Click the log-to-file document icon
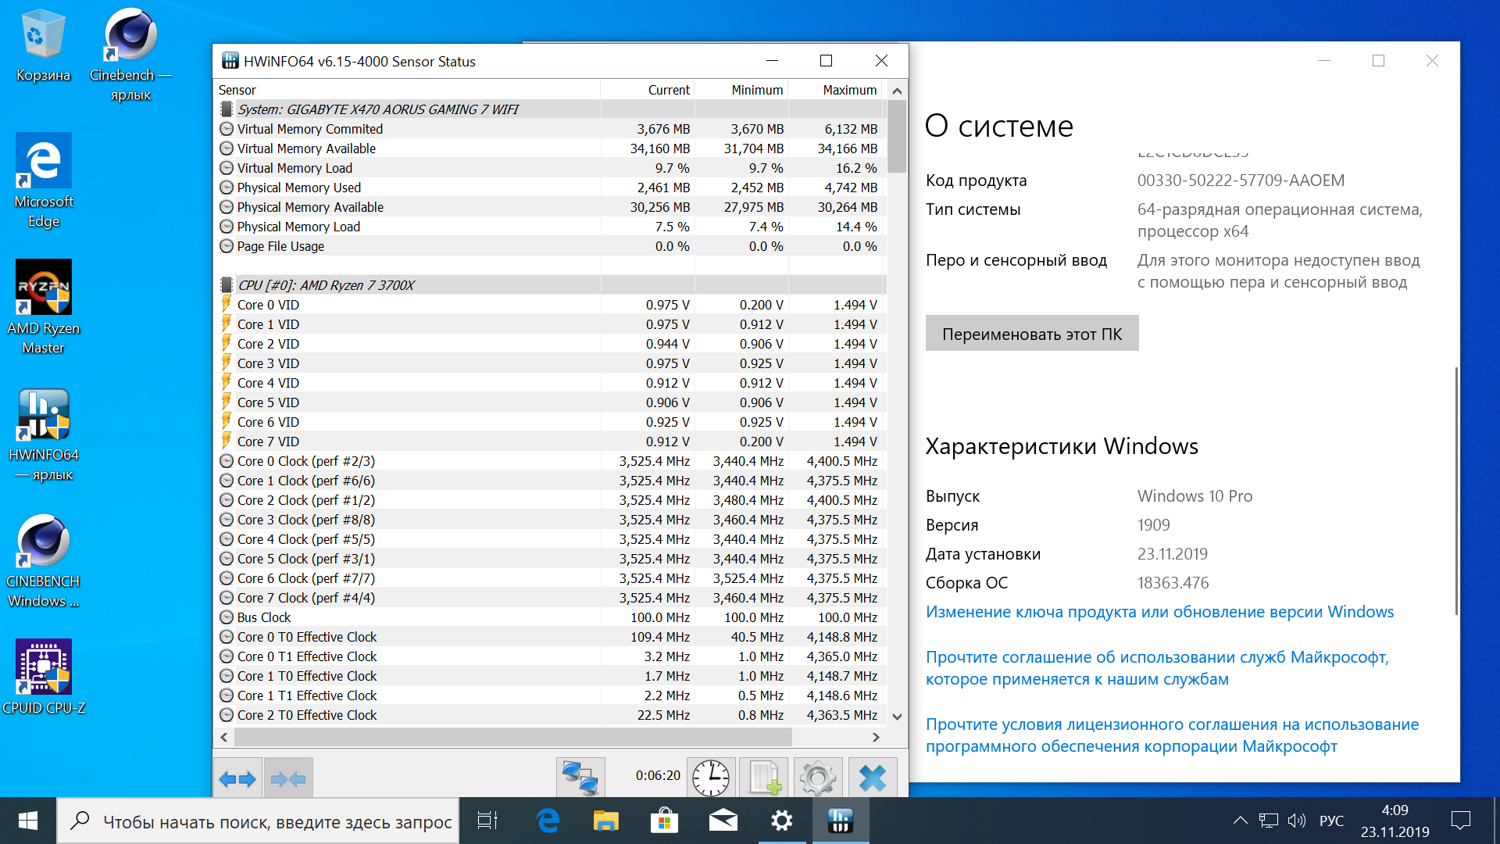The height and width of the screenshot is (844, 1500). tap(764, 778)
